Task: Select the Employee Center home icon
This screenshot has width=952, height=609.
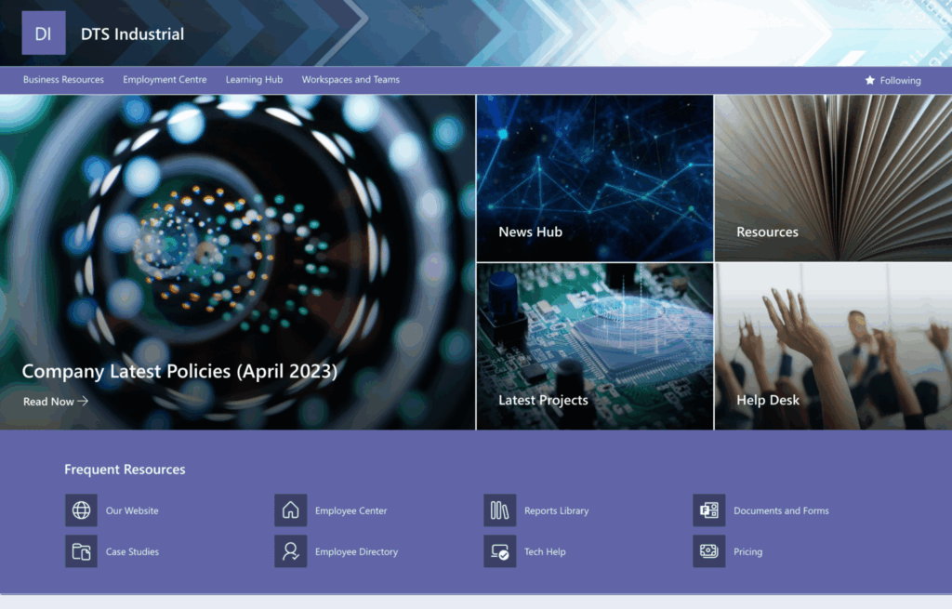Action: [x=290, y=510]
